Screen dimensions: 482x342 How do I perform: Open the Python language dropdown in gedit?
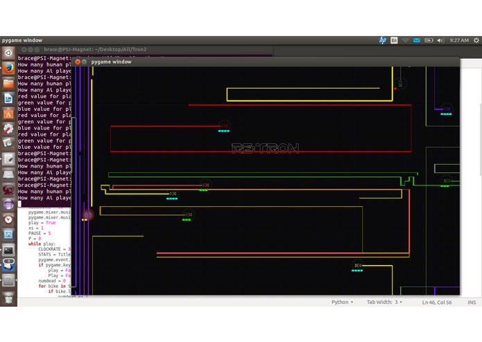point(342,302)
